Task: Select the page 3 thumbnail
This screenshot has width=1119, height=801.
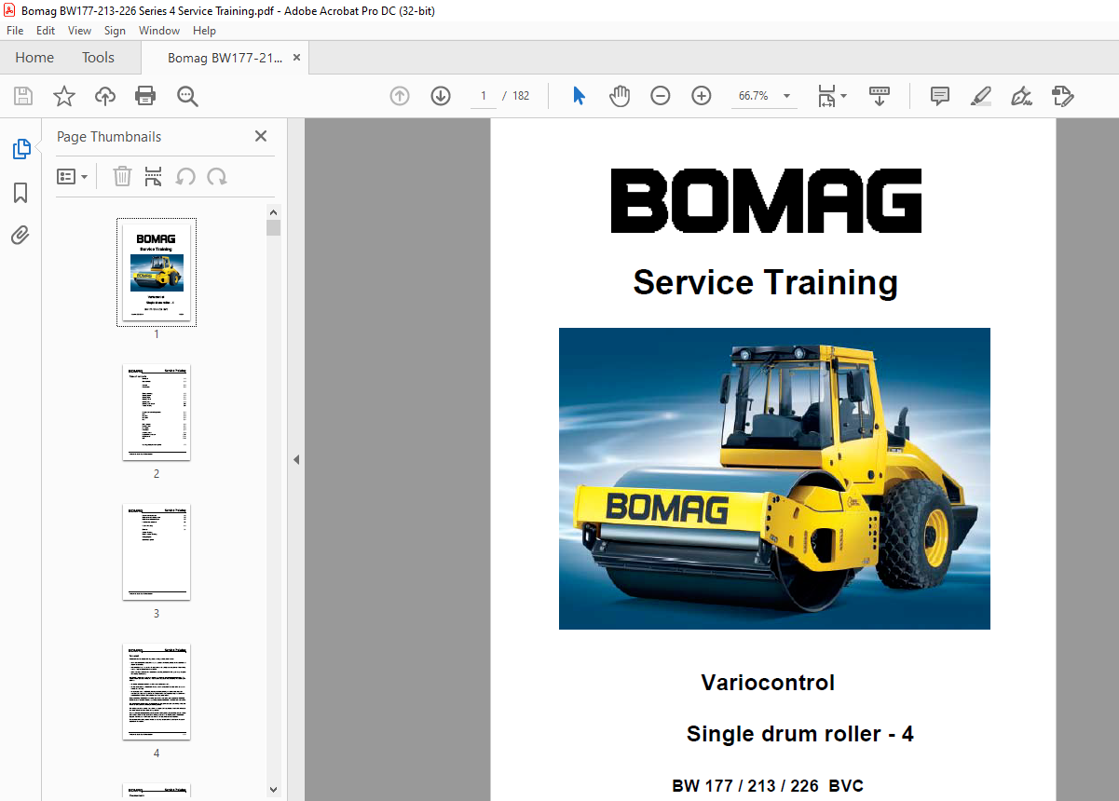Action: [x=157, y=552]
